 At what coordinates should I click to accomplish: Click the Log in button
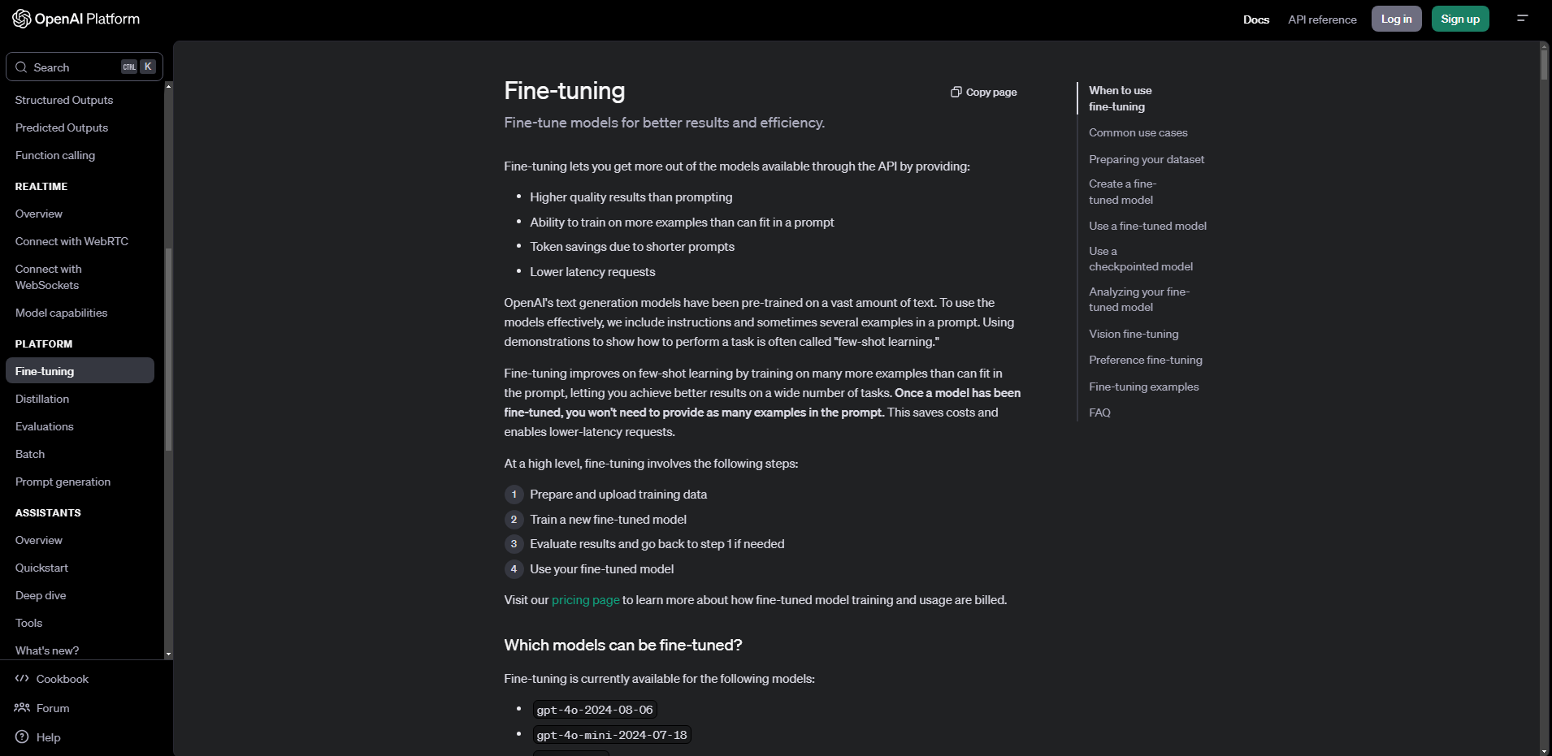pyautogui.click(x=1396, y=19)
